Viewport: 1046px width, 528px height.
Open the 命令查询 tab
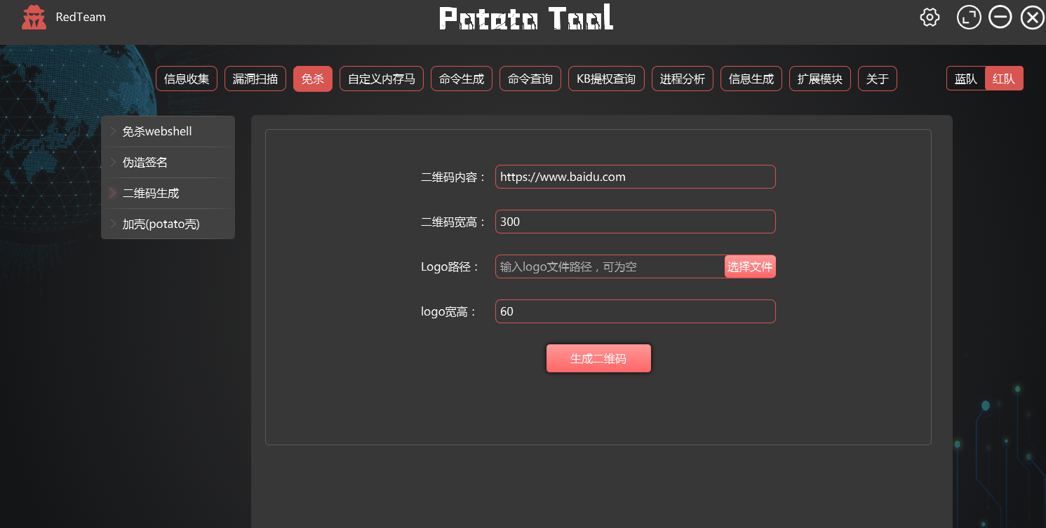530,79
